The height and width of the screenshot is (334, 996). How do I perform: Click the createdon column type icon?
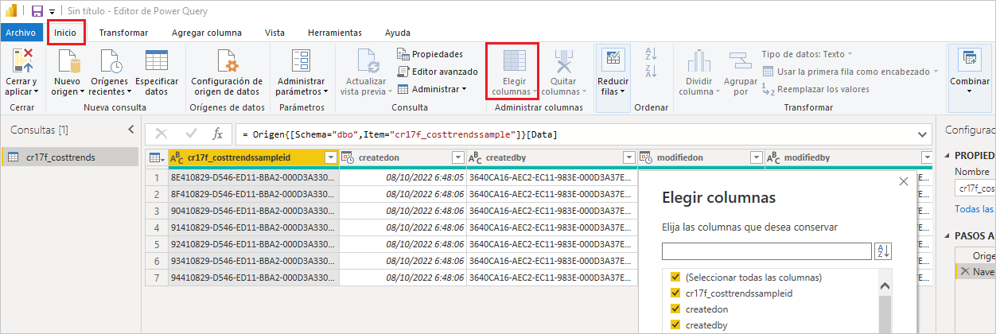pyautogui.click(x=348, y=157)
